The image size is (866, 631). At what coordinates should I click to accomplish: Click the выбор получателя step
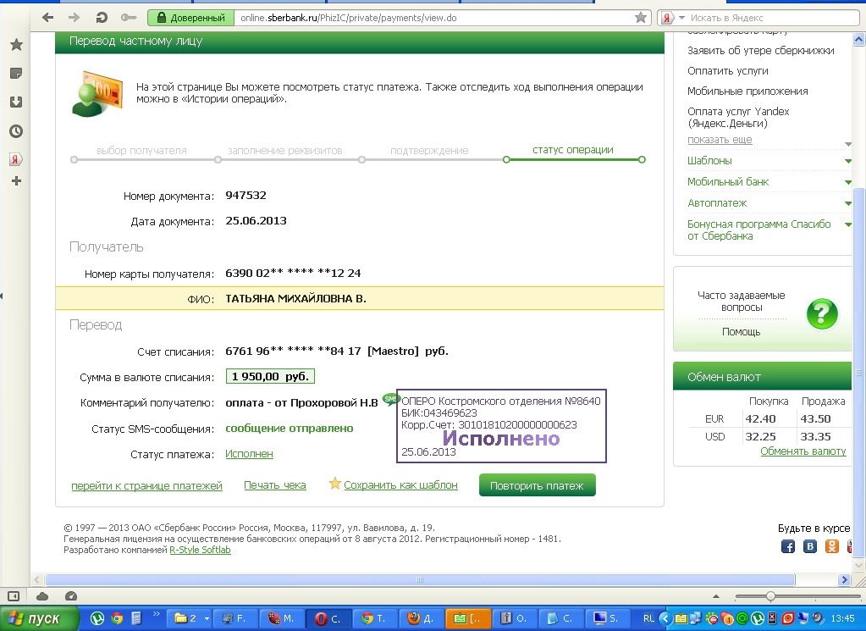coord(141,150)
